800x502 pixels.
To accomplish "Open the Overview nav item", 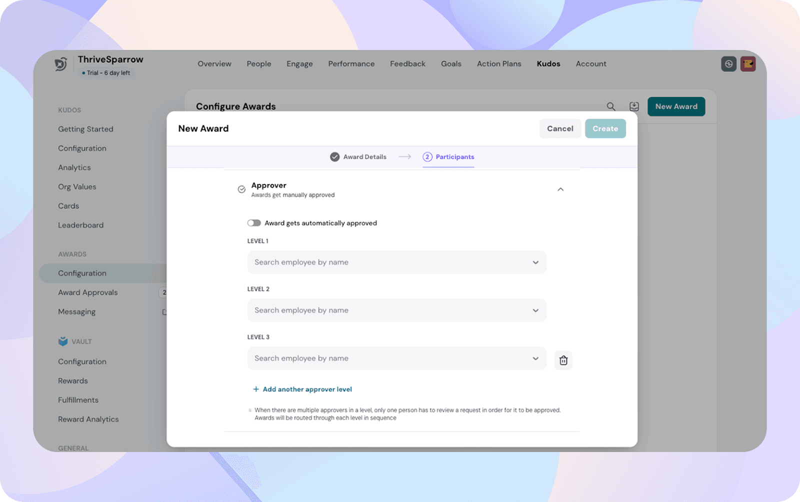I will coord(214,64).
